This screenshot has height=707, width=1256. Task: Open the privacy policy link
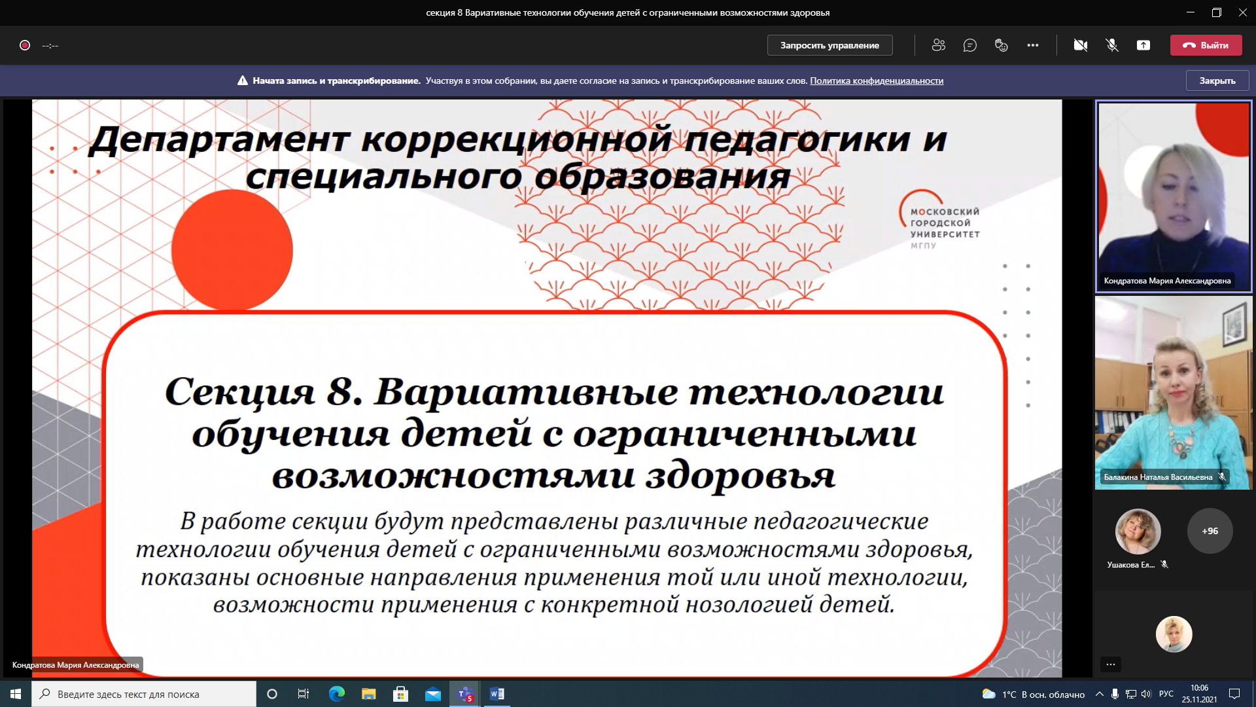coord(877,81)
